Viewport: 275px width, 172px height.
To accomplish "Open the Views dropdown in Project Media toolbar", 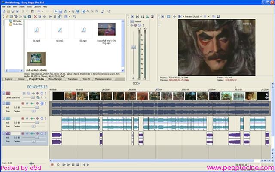I will point(70,17).
